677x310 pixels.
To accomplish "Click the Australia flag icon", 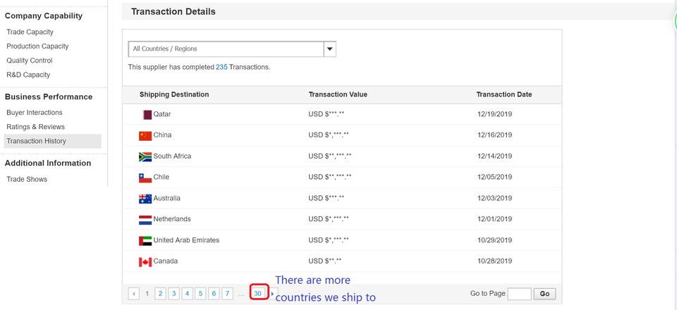I will pyautogui.click(x=145, y=199).
